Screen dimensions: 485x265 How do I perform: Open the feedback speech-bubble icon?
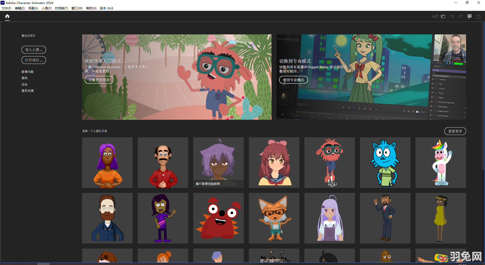click(469, 16)
